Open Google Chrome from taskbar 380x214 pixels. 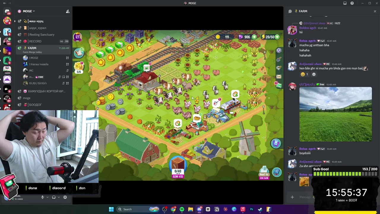[x=173, y=209]
